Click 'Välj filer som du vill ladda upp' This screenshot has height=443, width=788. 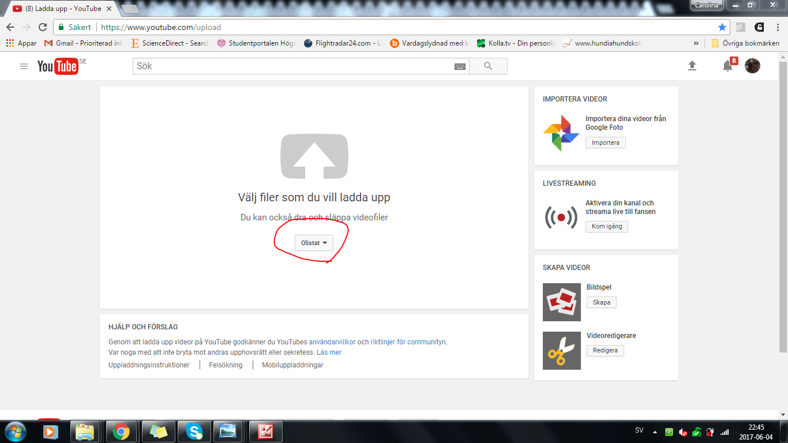coord(314,197)
